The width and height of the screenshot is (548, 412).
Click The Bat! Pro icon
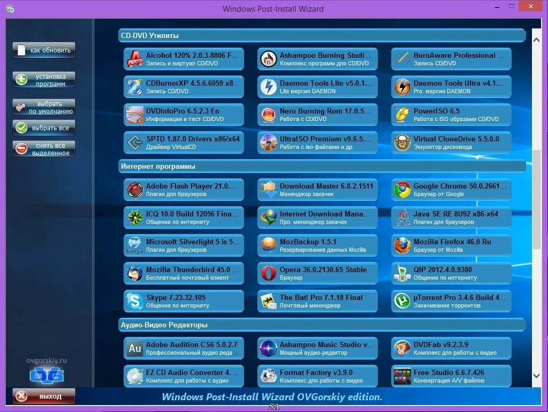pyautogui.click(x=269, y=301)
